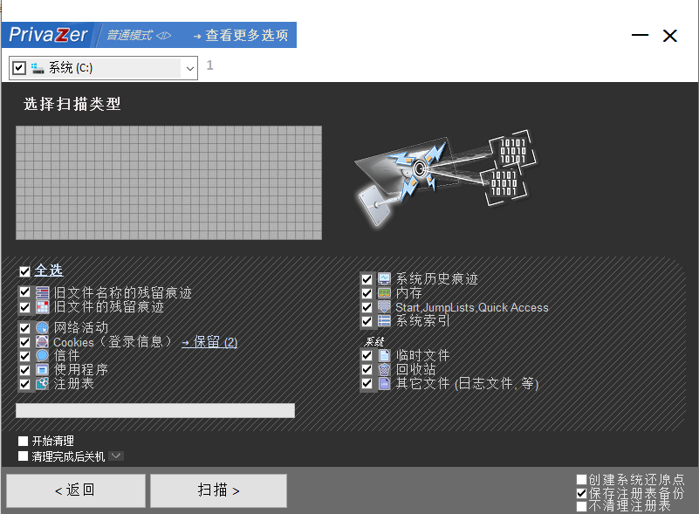The image size is (699, 514).
Task: Click the 注册表 registry icon
Action: coord(43,383)
